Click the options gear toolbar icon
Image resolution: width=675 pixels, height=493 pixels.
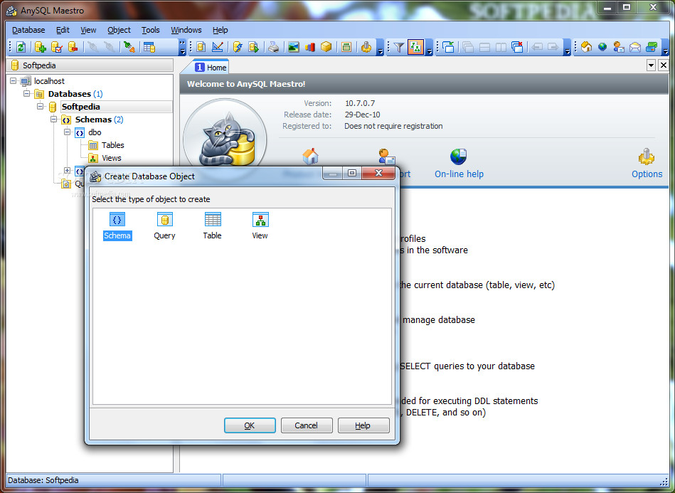pyautogui.click(x=366, y=47)
